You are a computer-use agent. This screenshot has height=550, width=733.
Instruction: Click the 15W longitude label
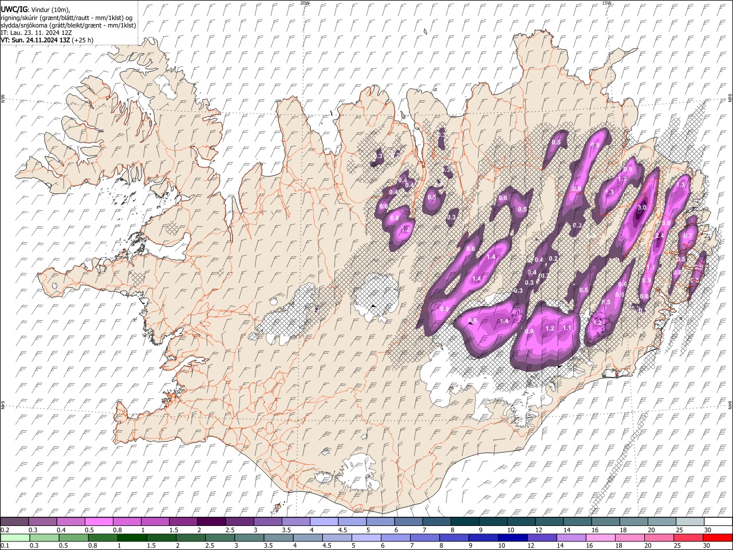tap(606, 3)
